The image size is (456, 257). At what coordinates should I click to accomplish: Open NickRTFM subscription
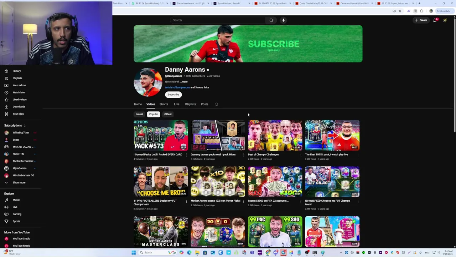pos(19,154)
